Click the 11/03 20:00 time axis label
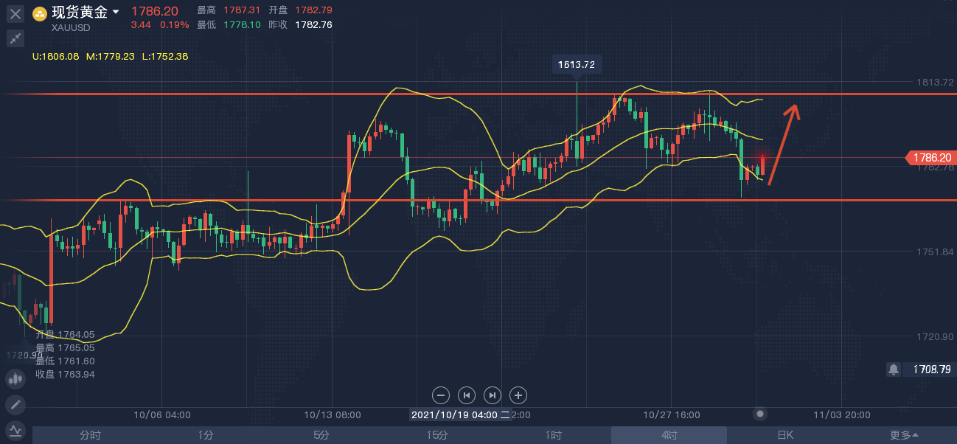Viewport: 957px width, 444px height. [x=842, y=415]
